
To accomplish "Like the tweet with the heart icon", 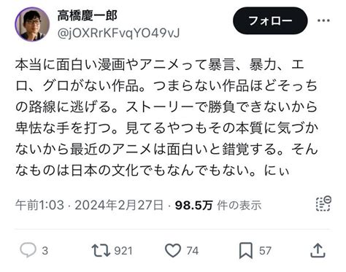I will point(173,251).
